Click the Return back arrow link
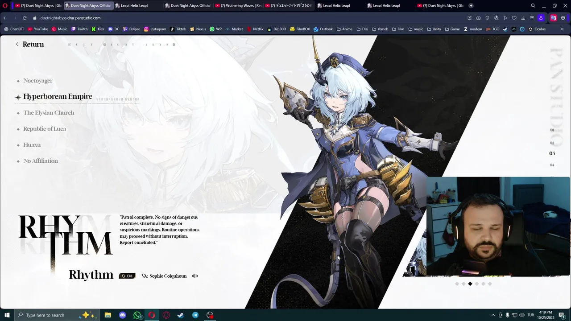 click(29, 44)
